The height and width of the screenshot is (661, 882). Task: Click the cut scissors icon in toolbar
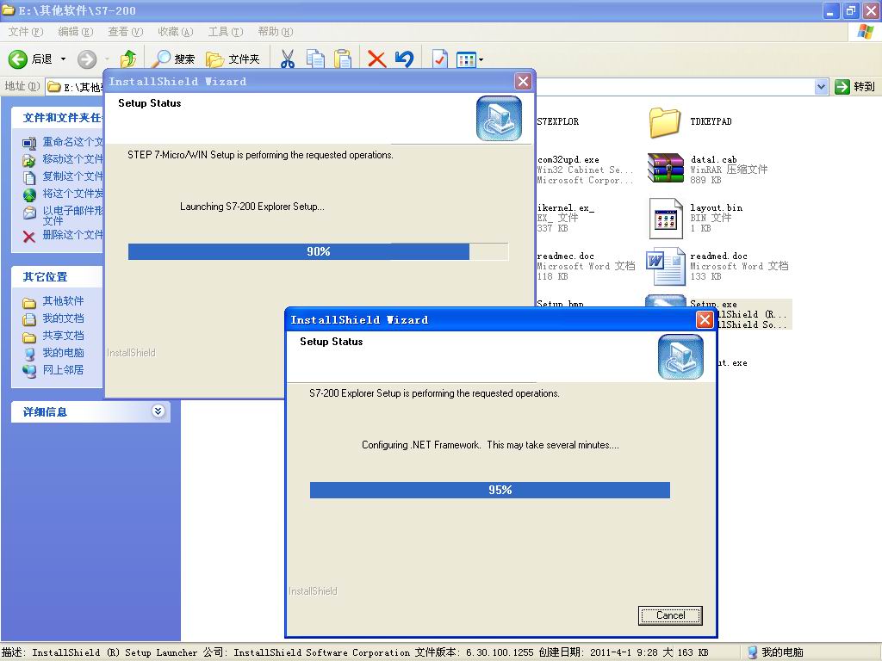288,59
